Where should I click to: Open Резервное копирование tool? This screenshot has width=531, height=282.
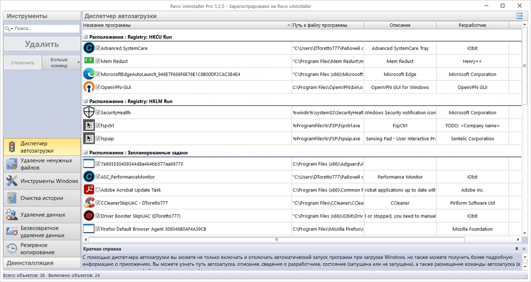42,248
